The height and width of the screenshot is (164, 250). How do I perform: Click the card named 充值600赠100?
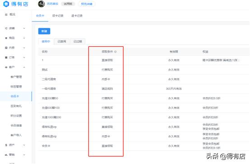(x=51, y=108)
